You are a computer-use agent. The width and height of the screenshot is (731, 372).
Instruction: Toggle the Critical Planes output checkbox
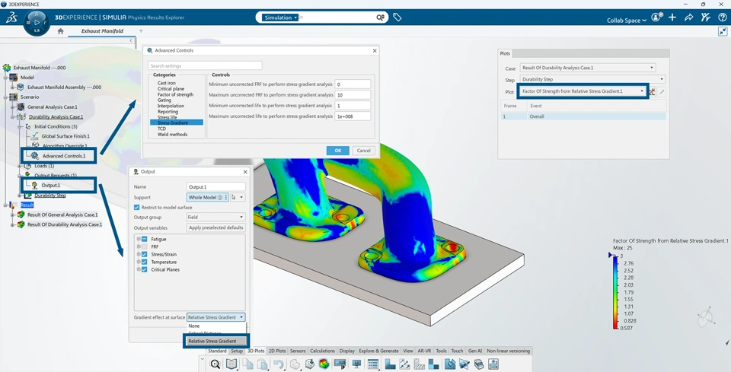point(145,269)
